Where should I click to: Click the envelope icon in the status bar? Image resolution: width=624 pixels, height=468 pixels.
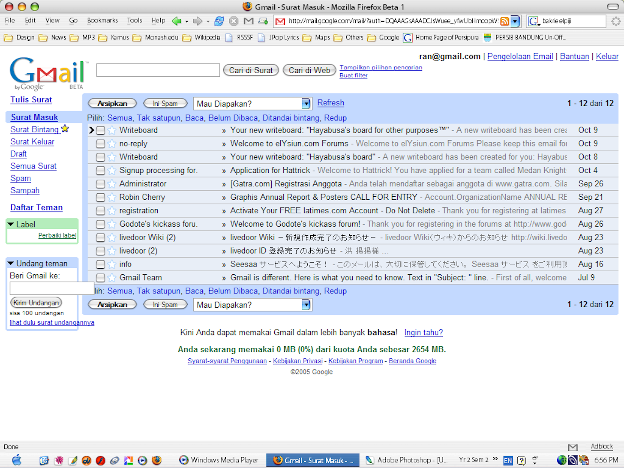[x=573, y=447]
